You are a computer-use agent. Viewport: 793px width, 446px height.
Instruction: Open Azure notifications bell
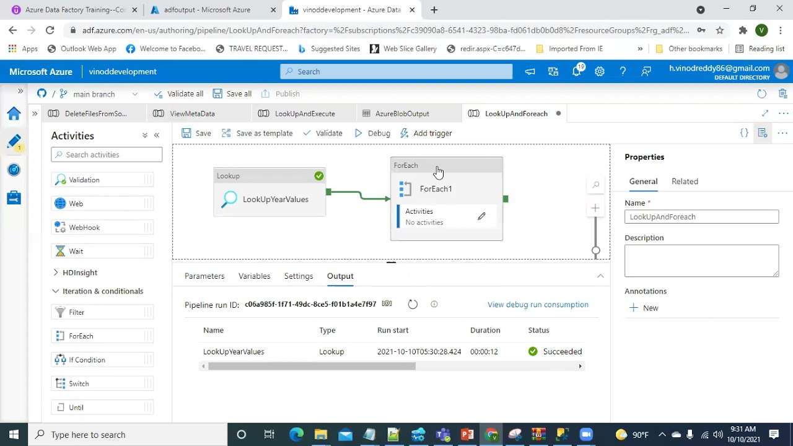point(577,71)
